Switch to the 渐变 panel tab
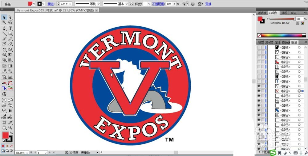308x156 pixels. click(261, 42)
